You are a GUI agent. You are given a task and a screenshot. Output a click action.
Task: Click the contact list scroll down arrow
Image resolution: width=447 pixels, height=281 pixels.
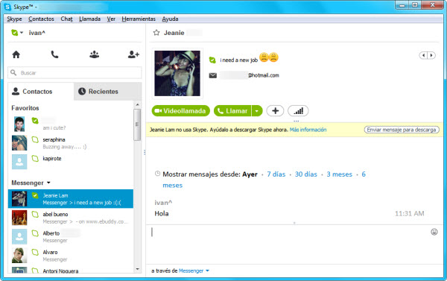137,269
